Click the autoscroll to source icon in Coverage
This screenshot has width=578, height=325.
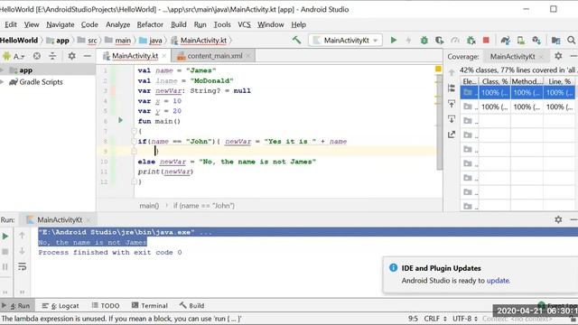pyautogui.click(x=452, y=104)
